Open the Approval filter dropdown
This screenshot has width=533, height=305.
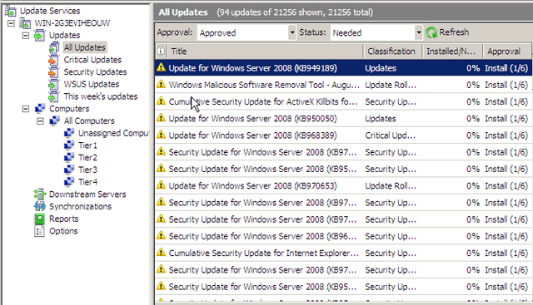[292, 32]
